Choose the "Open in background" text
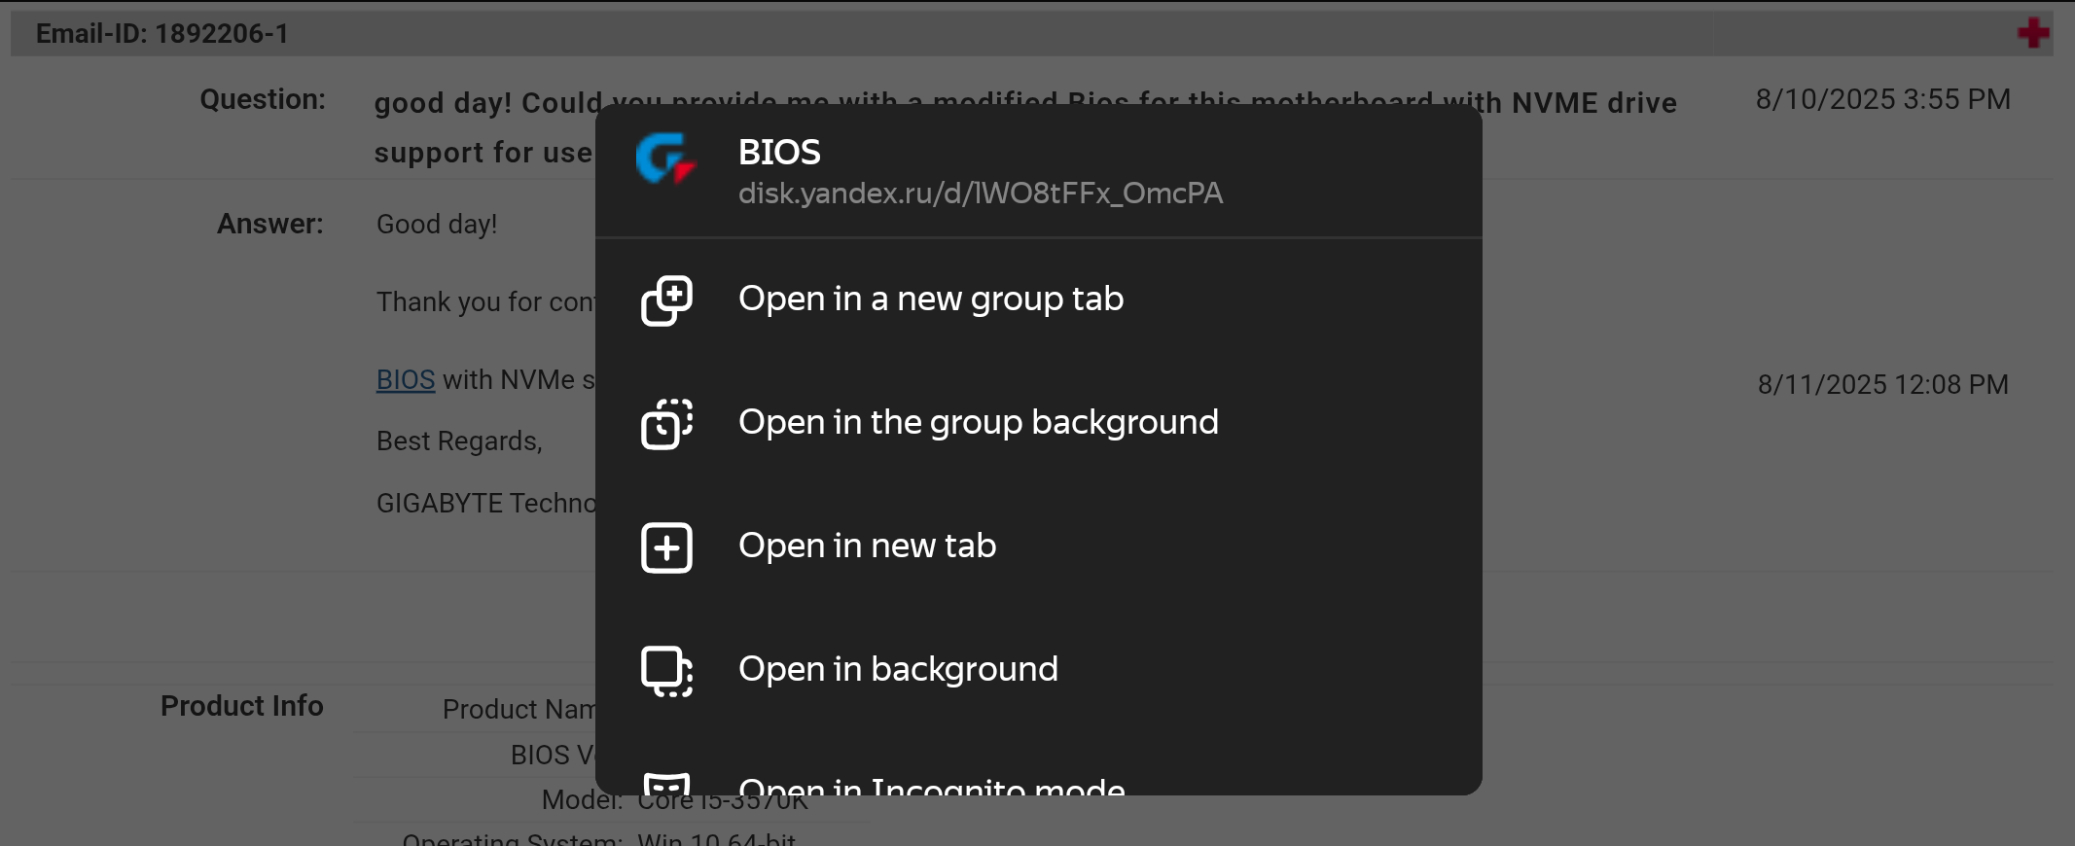 pos(897,669)
